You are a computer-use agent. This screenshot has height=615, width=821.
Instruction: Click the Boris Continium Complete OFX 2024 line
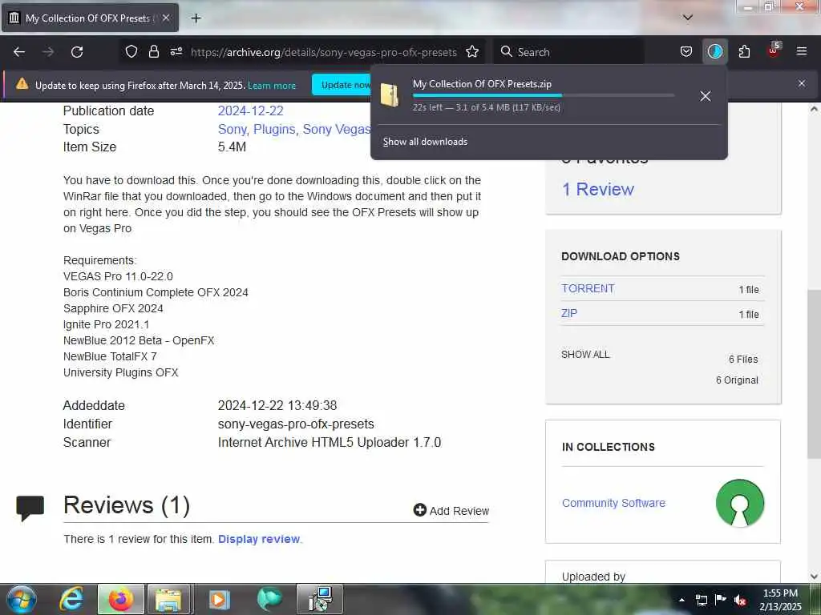tap(156, 292)
